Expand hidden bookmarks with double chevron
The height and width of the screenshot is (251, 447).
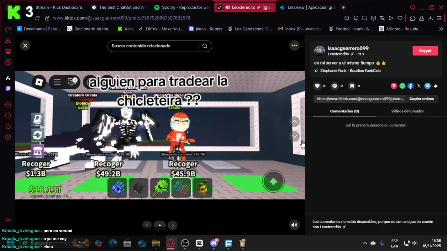(x=441, y=29)
